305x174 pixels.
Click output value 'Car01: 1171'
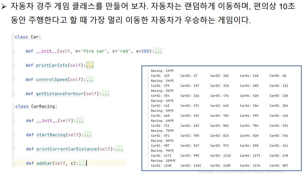point(161,156)
